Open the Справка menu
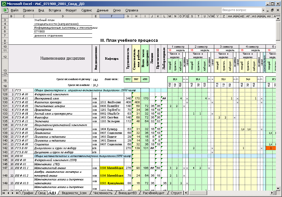Viewport: 282px width, 197px height. pos(132,10)
